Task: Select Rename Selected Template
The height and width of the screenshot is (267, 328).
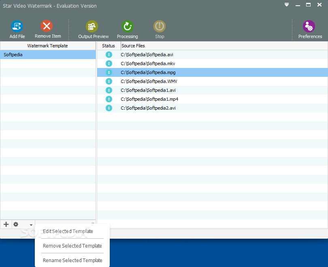Action: (x=71, y=260)
